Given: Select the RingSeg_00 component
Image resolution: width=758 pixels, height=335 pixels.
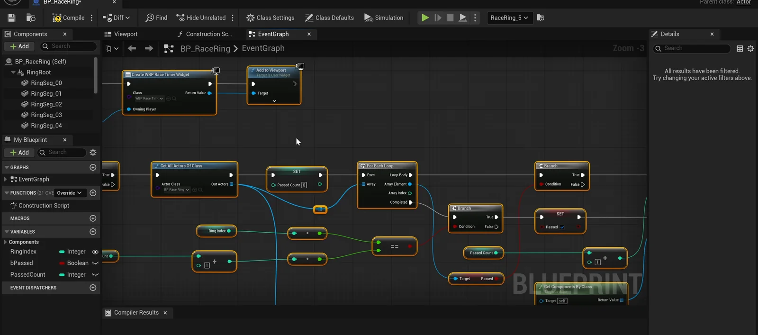Looking at the screenshot, I should (46, 83).
